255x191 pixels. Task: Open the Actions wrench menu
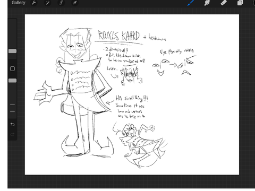[34, 3]
